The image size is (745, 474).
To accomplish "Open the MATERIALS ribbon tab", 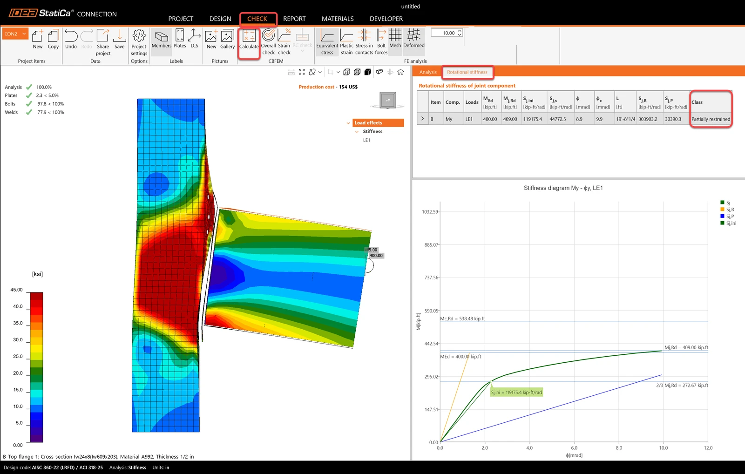I will point(338,19).
